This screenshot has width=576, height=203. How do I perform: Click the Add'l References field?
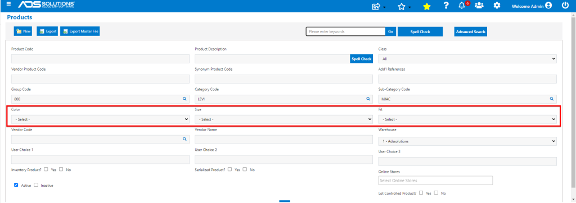467,79
